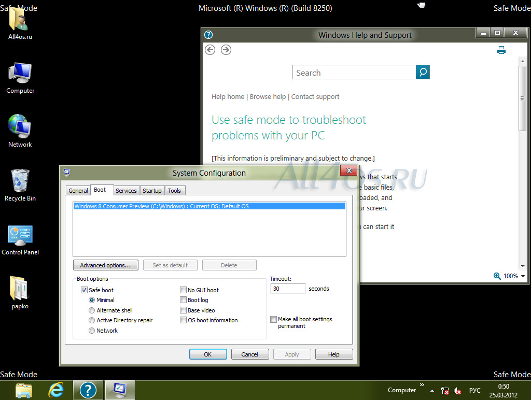Close the System Configuration dialog

(x=349, y=170)
